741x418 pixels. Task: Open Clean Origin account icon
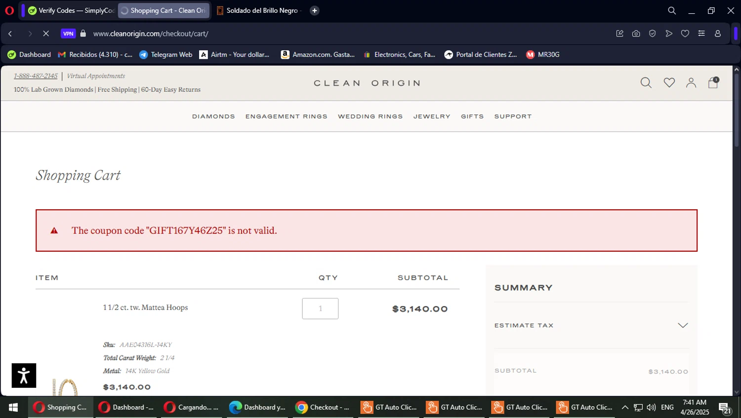691,83
